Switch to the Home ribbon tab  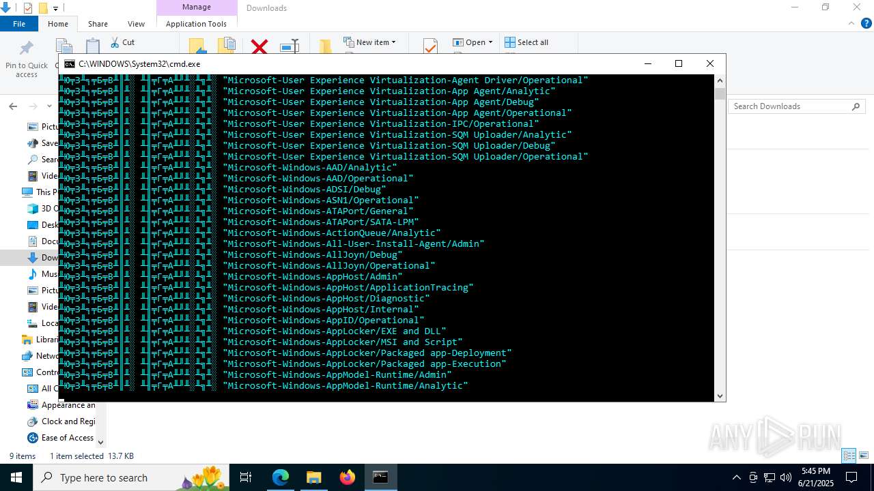58,24
